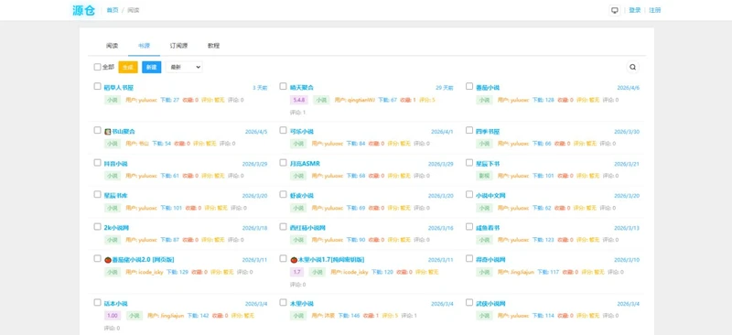Click the icon next to 书山聚合

point(107,132)
